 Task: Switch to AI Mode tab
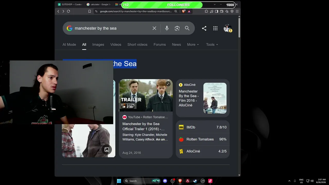(69, 44)
